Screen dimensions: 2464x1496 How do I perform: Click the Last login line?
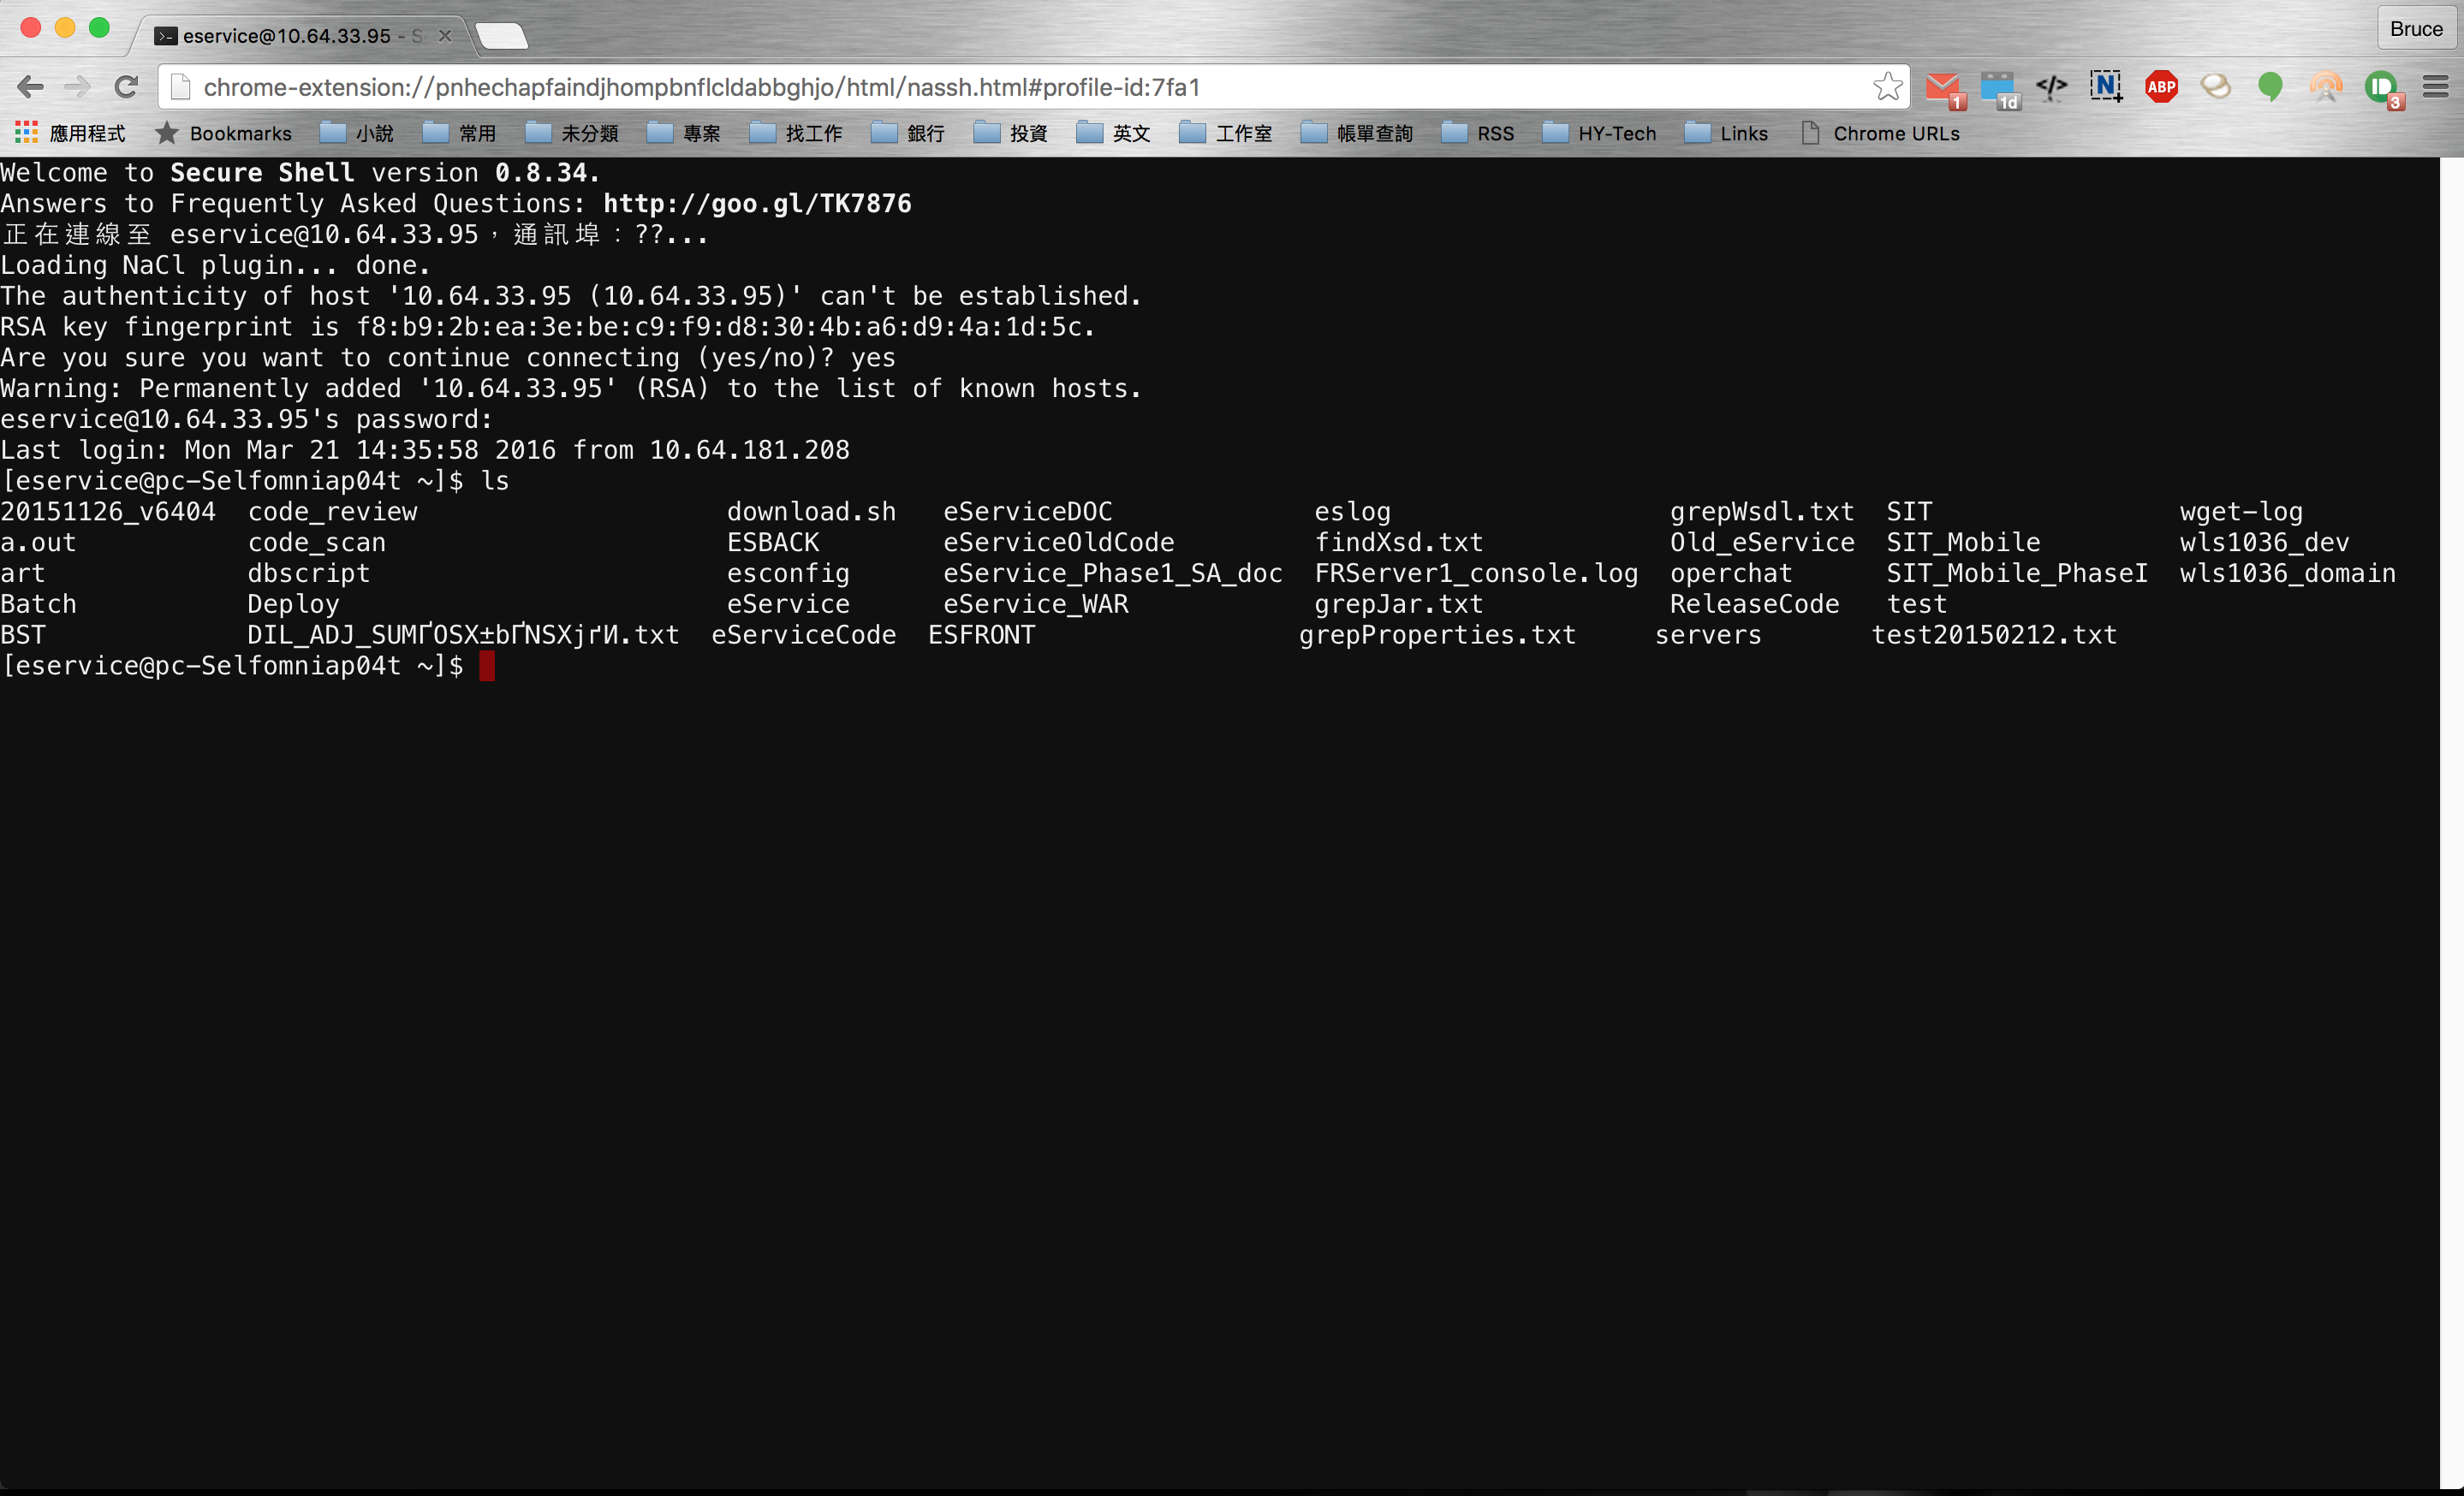click(x=425, y=449)
